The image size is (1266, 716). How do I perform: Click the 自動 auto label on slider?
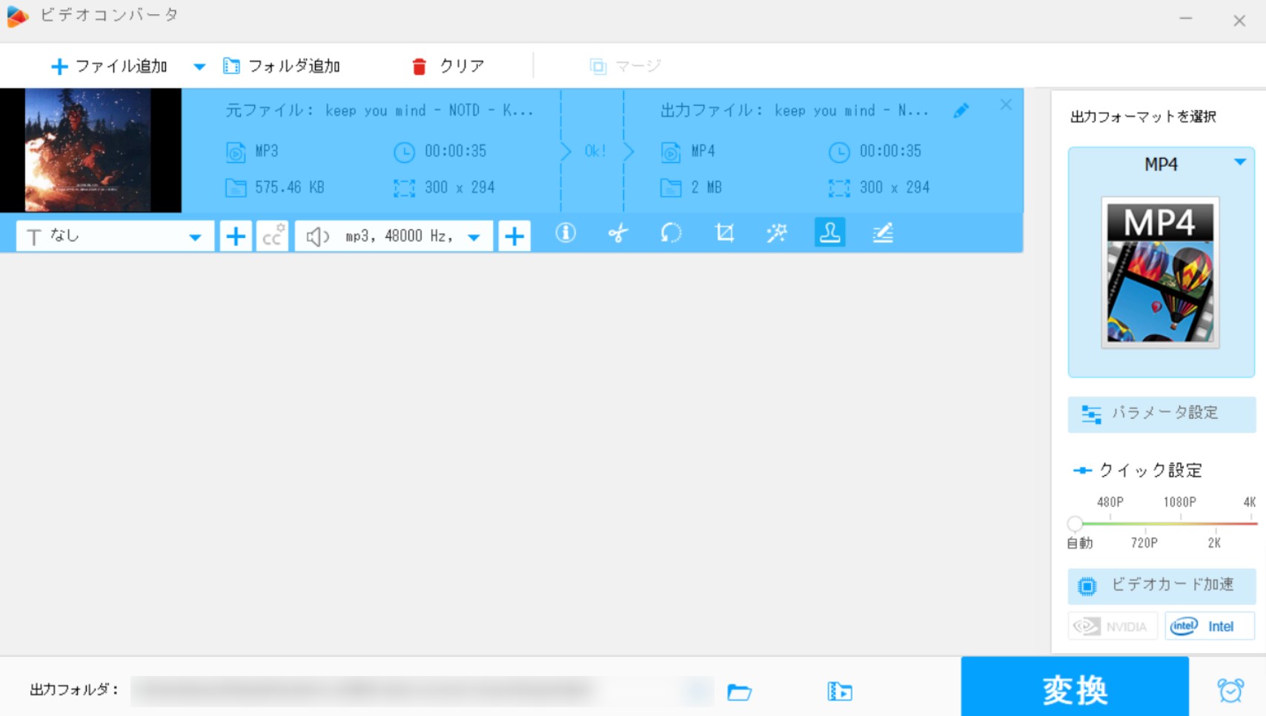click(1080, 543)
